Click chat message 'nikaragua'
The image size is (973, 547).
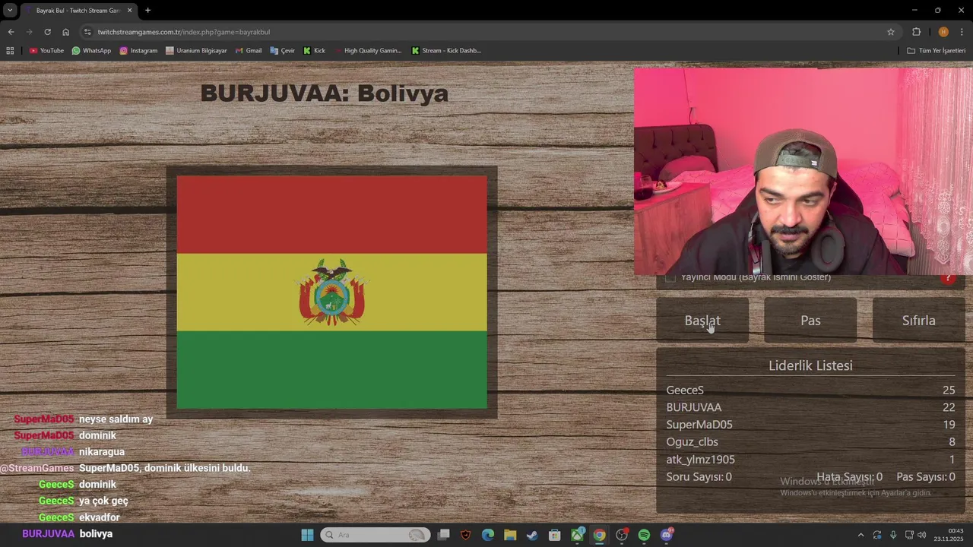pyautogui.click(x=102, y=452)
